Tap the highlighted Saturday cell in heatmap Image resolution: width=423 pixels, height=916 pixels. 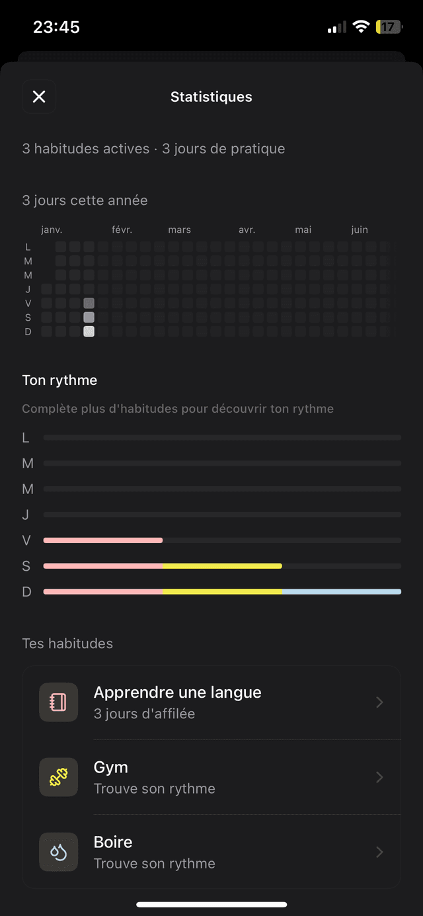point(89,317)
